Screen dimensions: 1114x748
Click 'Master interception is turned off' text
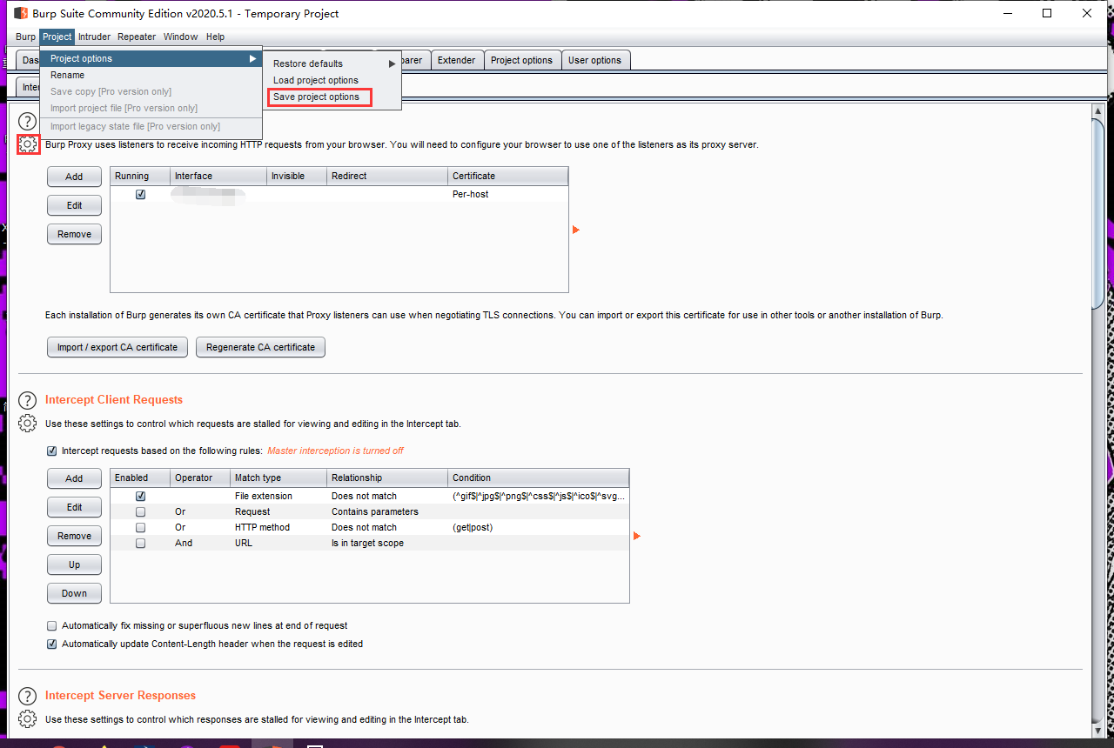(335, 451)
